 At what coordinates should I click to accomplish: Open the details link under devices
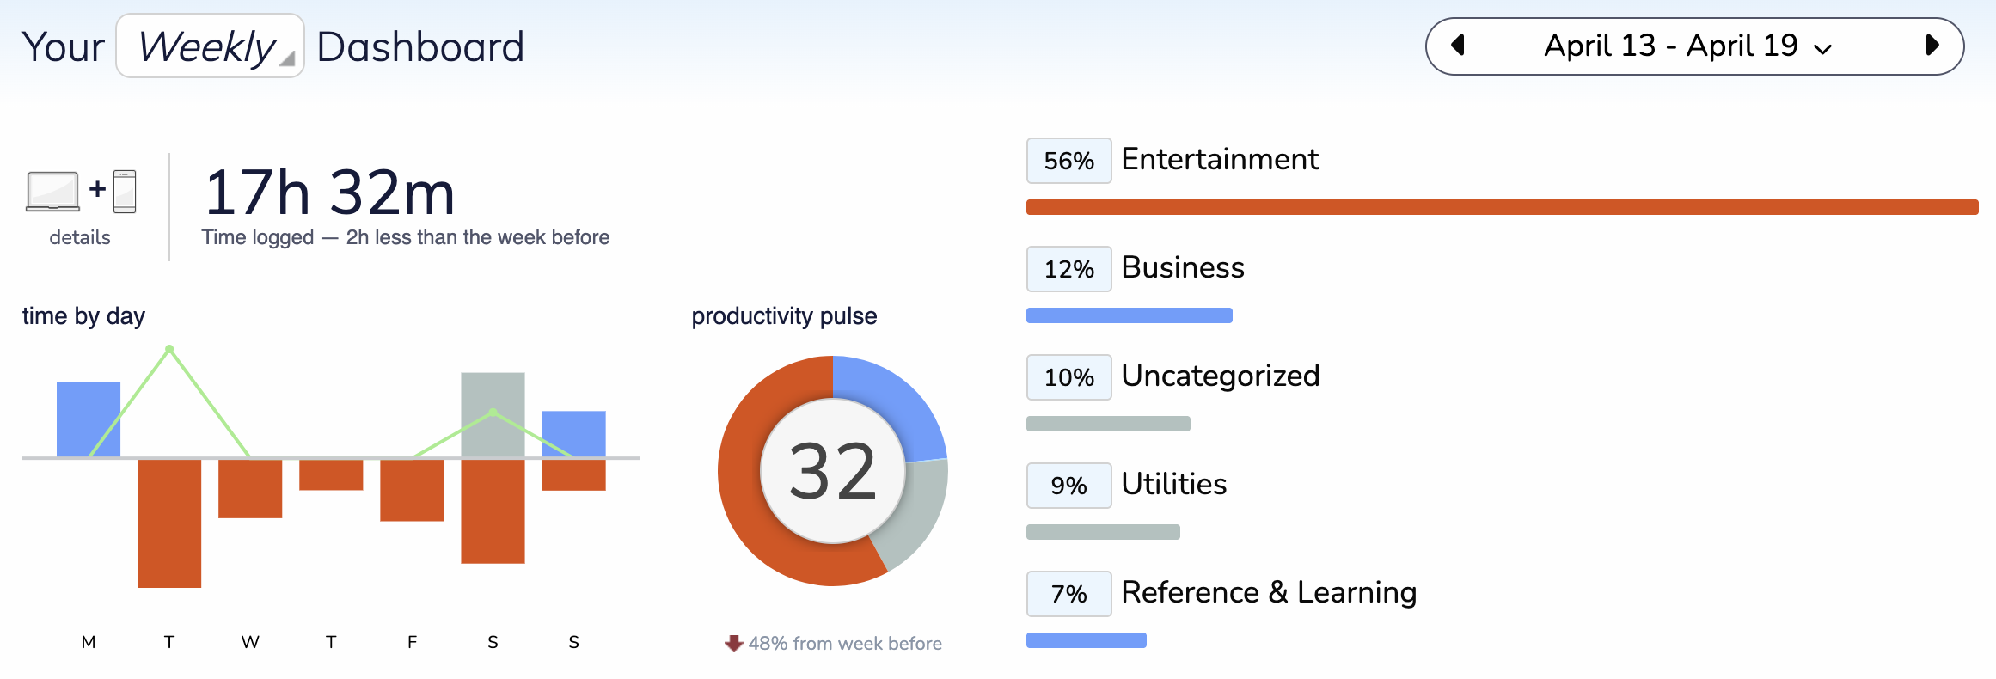80,237
